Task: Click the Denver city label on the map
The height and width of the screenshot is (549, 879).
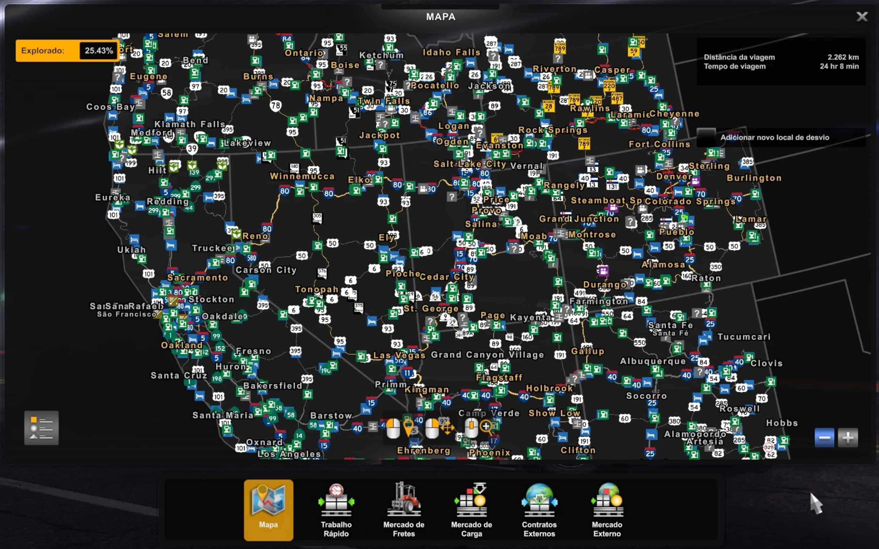Action: (x=674, y=177)
